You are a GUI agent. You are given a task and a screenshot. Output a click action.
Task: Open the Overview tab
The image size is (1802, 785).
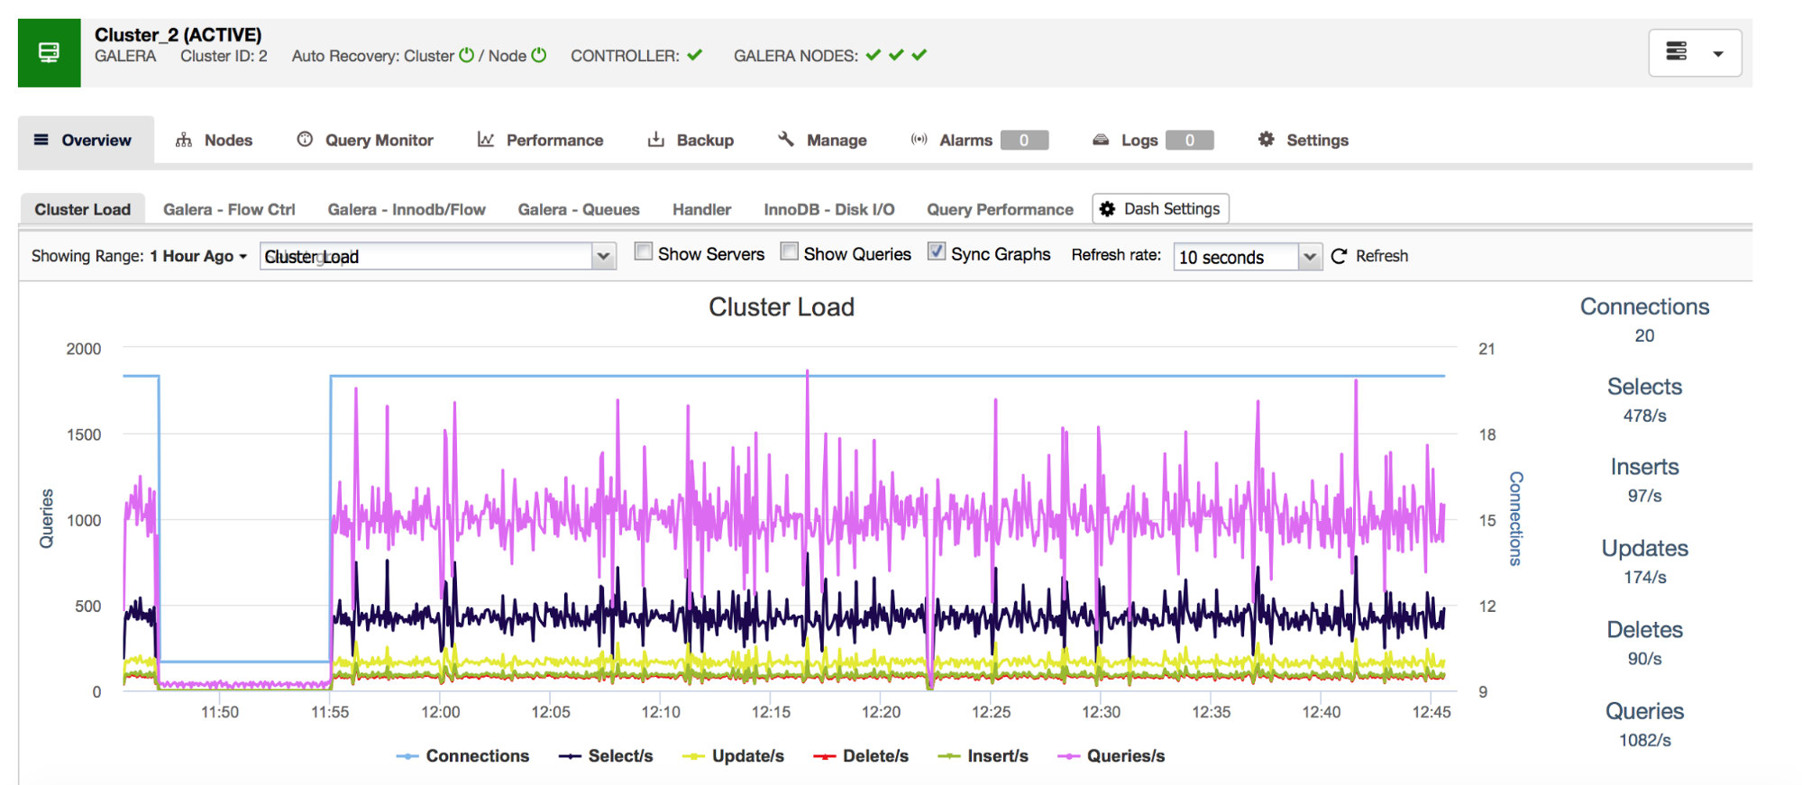click(86, 140)
